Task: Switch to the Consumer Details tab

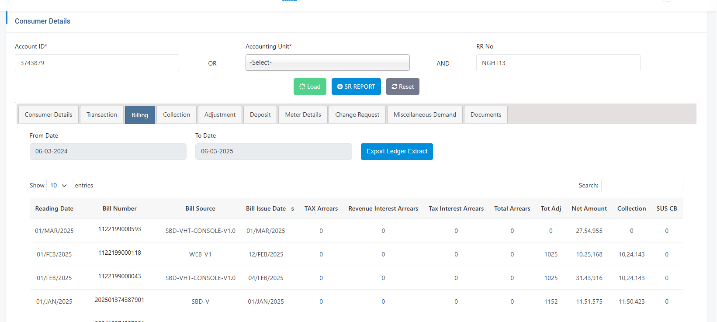Action: [48, 114]
